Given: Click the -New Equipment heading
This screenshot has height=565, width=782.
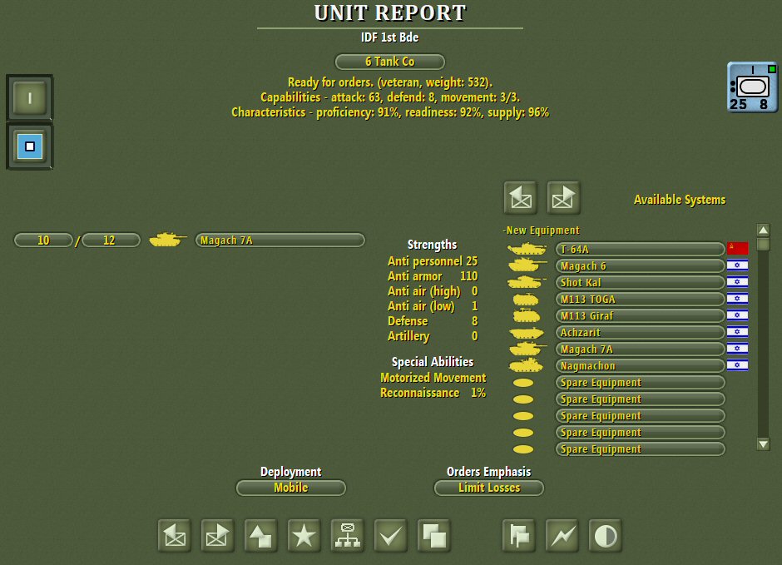Looking at the screenshot, I should [541, 230].
